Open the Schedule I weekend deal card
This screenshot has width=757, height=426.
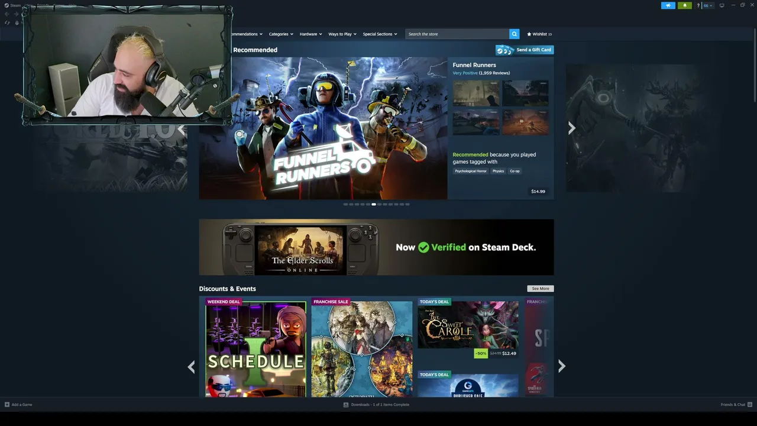(x=255, y=349)
